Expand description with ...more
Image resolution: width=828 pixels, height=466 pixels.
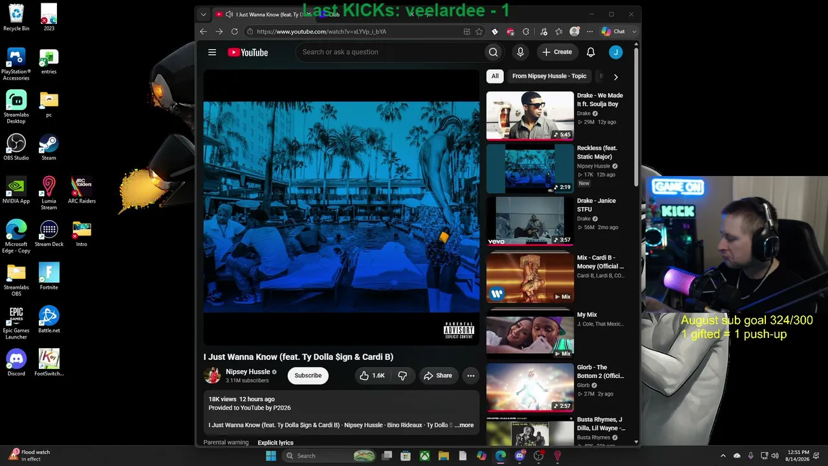tap(464, 425)
